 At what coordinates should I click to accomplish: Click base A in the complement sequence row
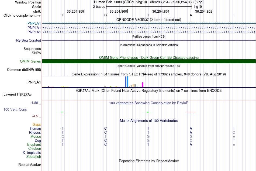[191, 15]
